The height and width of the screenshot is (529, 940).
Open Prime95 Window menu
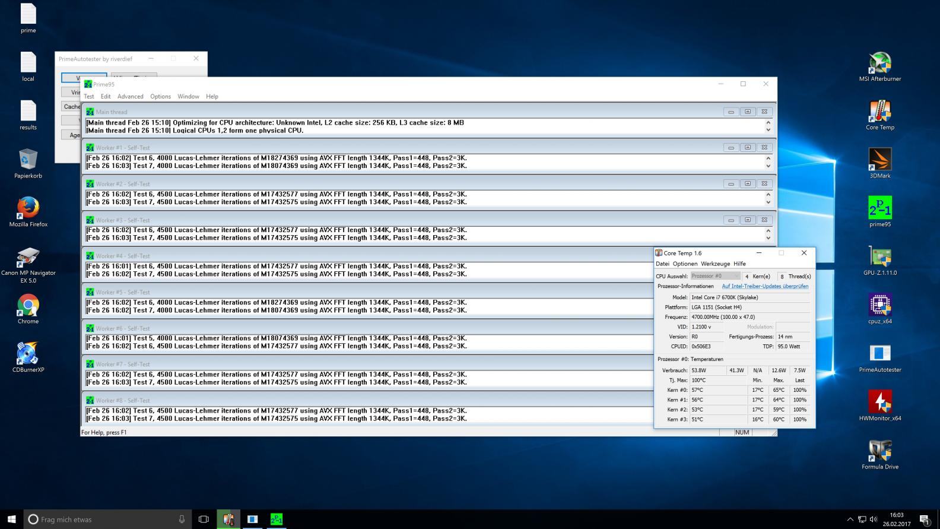pyautogui.click(x=188, y=96)
